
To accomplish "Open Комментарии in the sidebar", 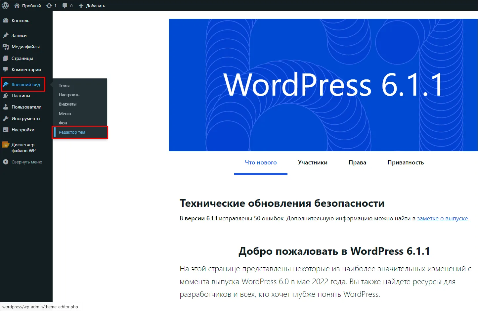I will tap(26, 69).
